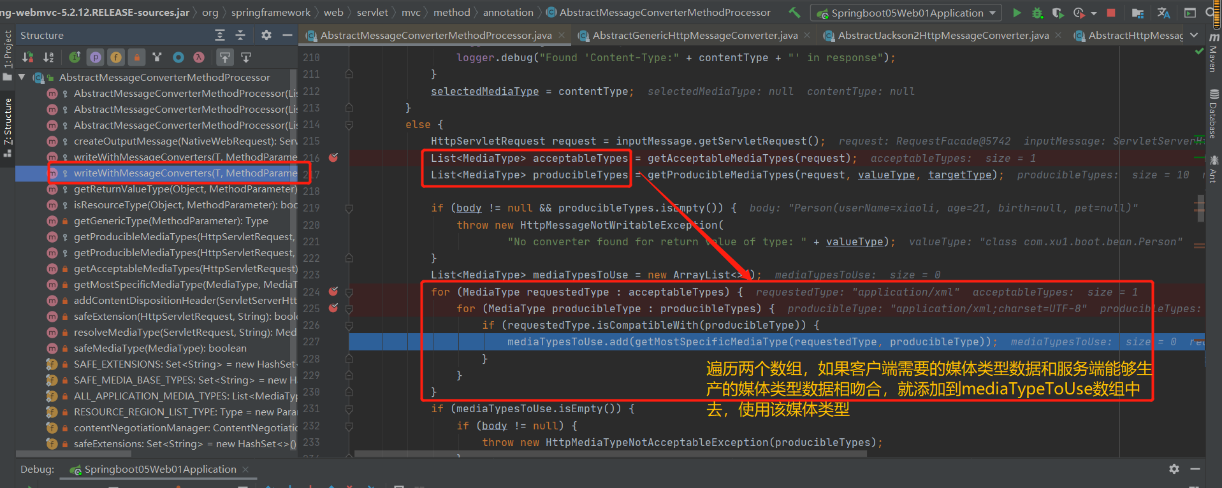Viewport: 1222px width, 488px height.
Task: Open the Maven tool window
Action: pyautogui.click(x=1214, y=52)
